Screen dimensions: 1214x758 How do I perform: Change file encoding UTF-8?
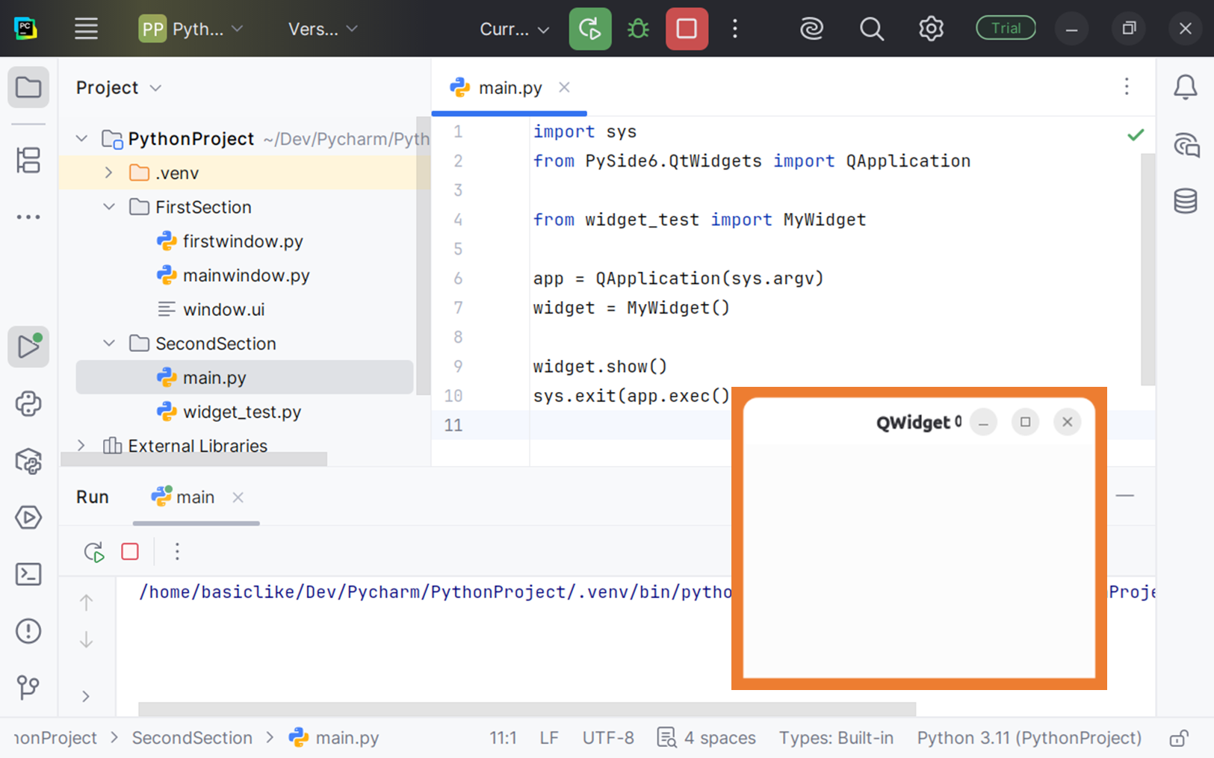(x=608, y=739)
